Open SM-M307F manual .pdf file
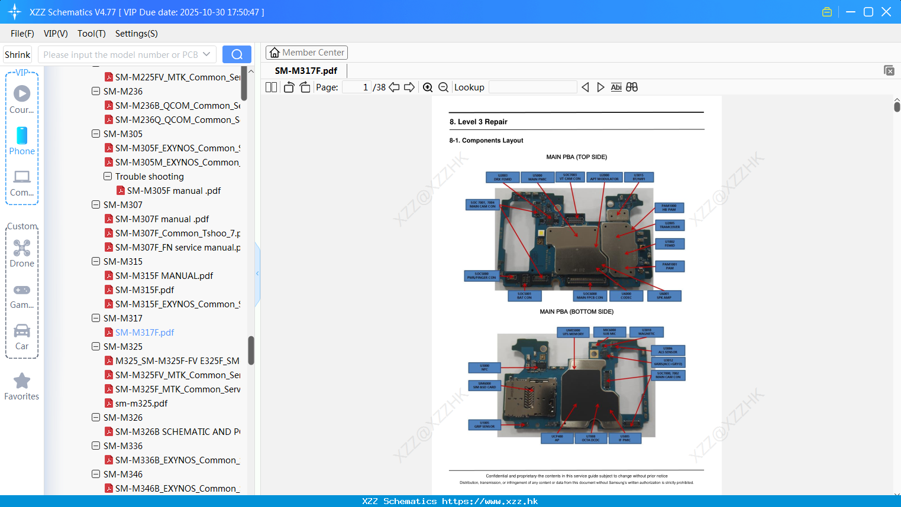901x507 pixels. (162, 219)
